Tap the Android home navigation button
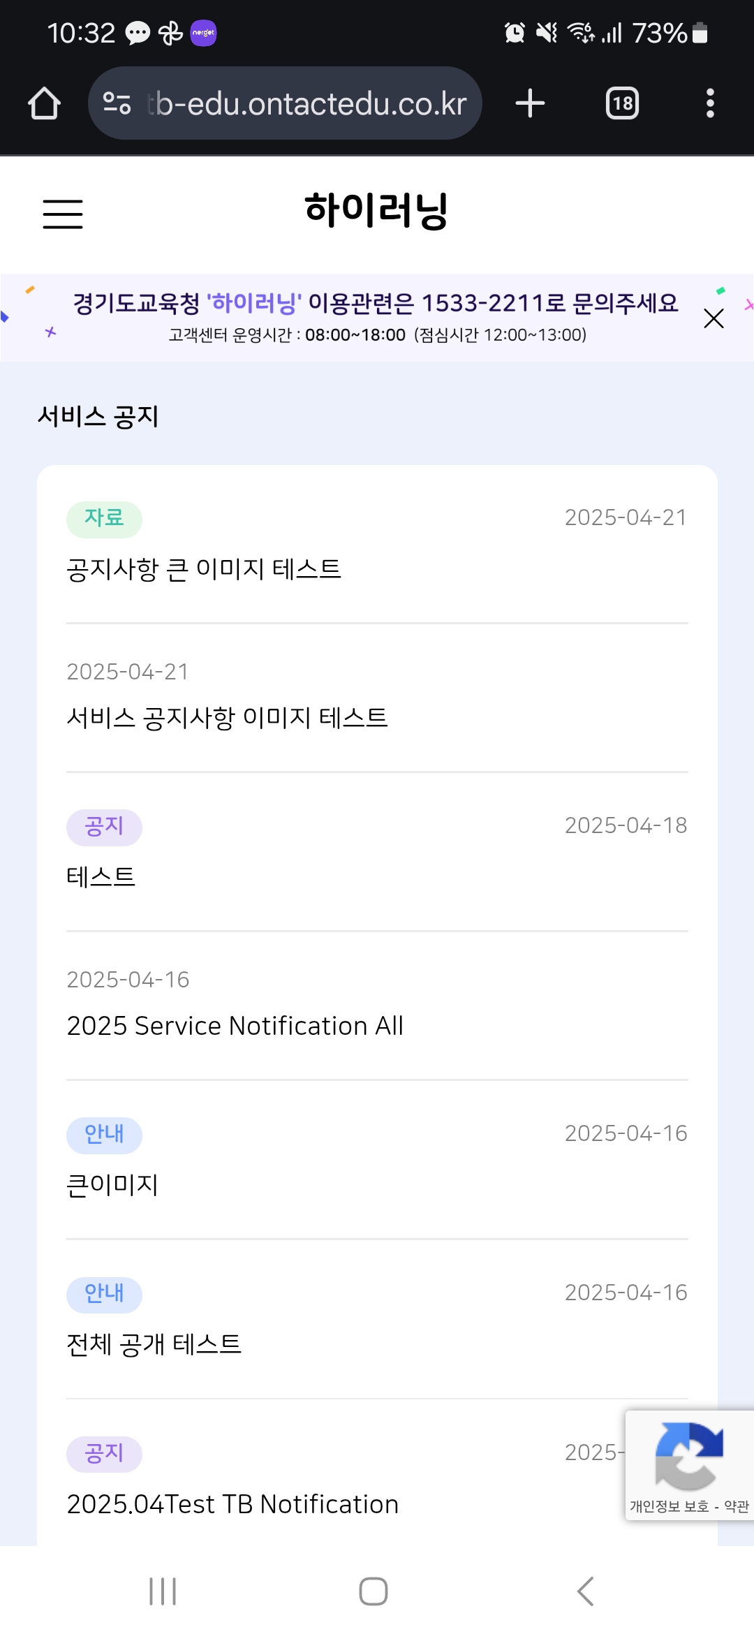This screenshot has width=754, height=1634. pos(374,1591)
